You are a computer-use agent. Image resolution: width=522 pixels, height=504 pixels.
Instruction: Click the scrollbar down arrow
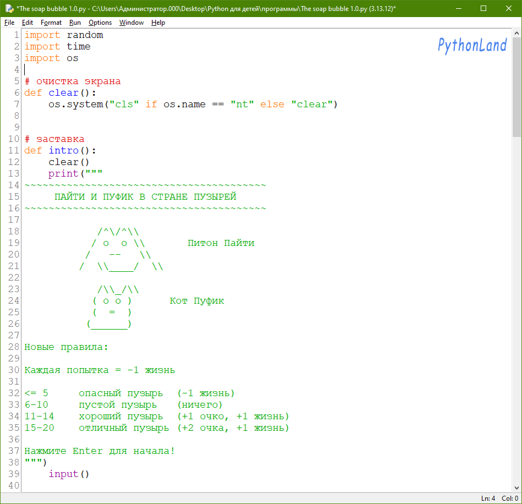click(x=516, y=487)
